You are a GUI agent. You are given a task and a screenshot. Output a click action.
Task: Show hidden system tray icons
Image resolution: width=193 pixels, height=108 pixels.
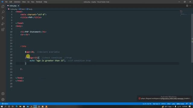173,106
